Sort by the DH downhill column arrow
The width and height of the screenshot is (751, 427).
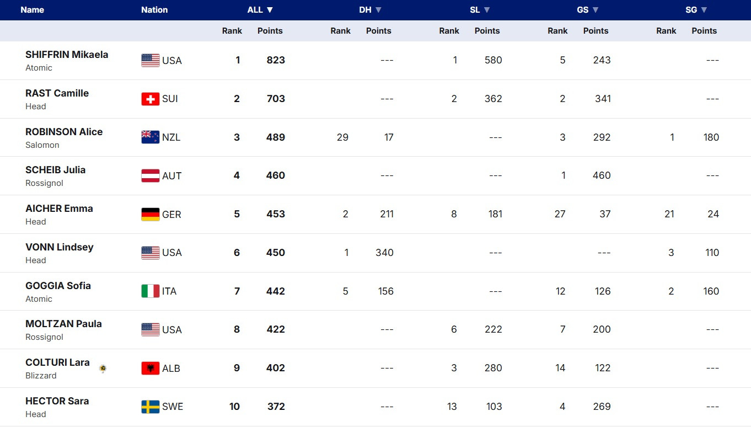378,10
